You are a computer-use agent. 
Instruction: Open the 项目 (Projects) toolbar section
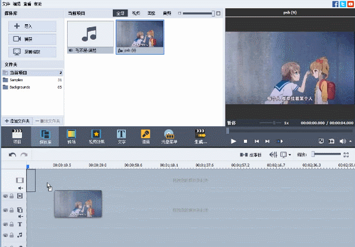(x=17, y=136)
